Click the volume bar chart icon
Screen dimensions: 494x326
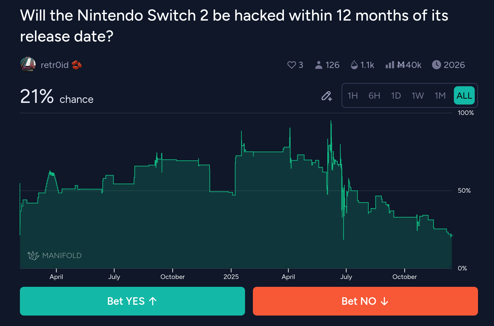390,65
